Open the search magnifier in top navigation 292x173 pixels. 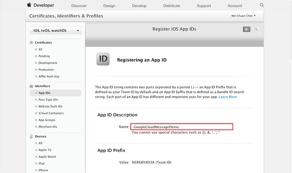point(262,5)
